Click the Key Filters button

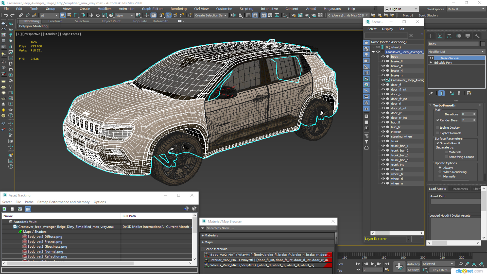[442, 270]
